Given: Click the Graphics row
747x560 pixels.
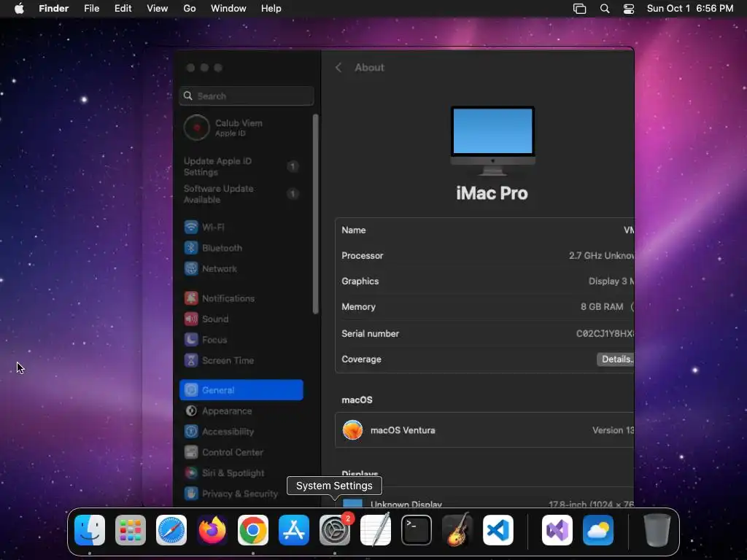Looking at the screenshot, I should 484,281.
